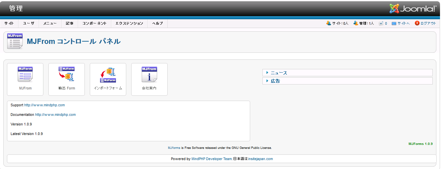
Task: Click the Version 1.0.9 text
Action: [x=21, y=124]
